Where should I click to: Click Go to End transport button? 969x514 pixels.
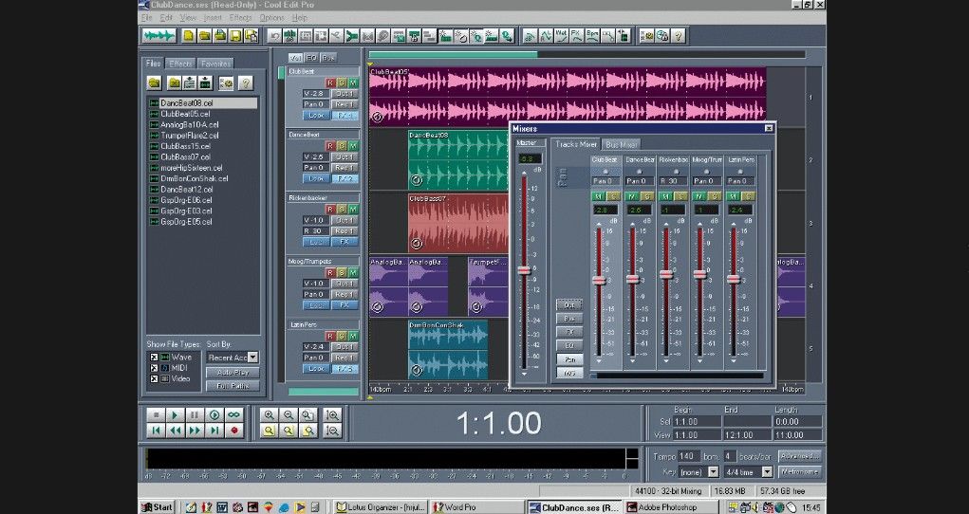214,431
